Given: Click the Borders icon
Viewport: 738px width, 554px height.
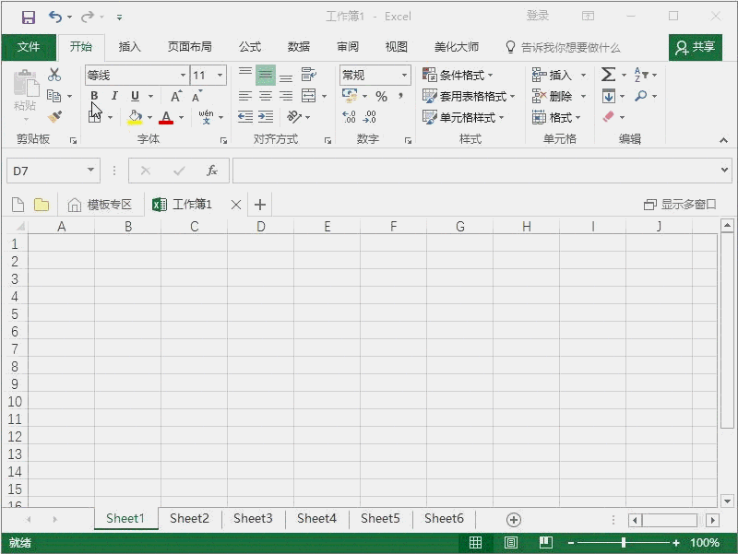Looking at the screenshot, I should 95,117.
